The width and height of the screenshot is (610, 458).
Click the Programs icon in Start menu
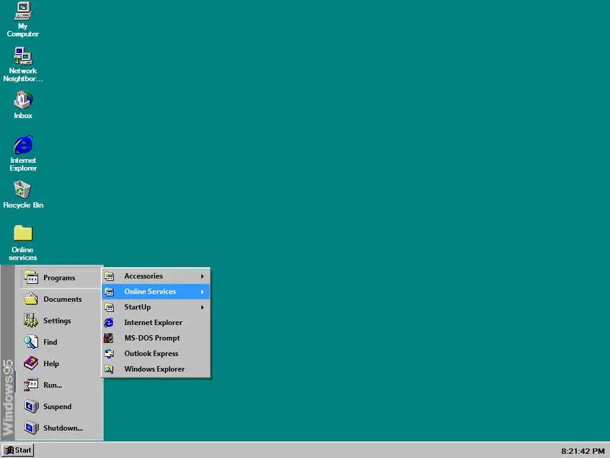pyautogui.click(x=31, y=277)
